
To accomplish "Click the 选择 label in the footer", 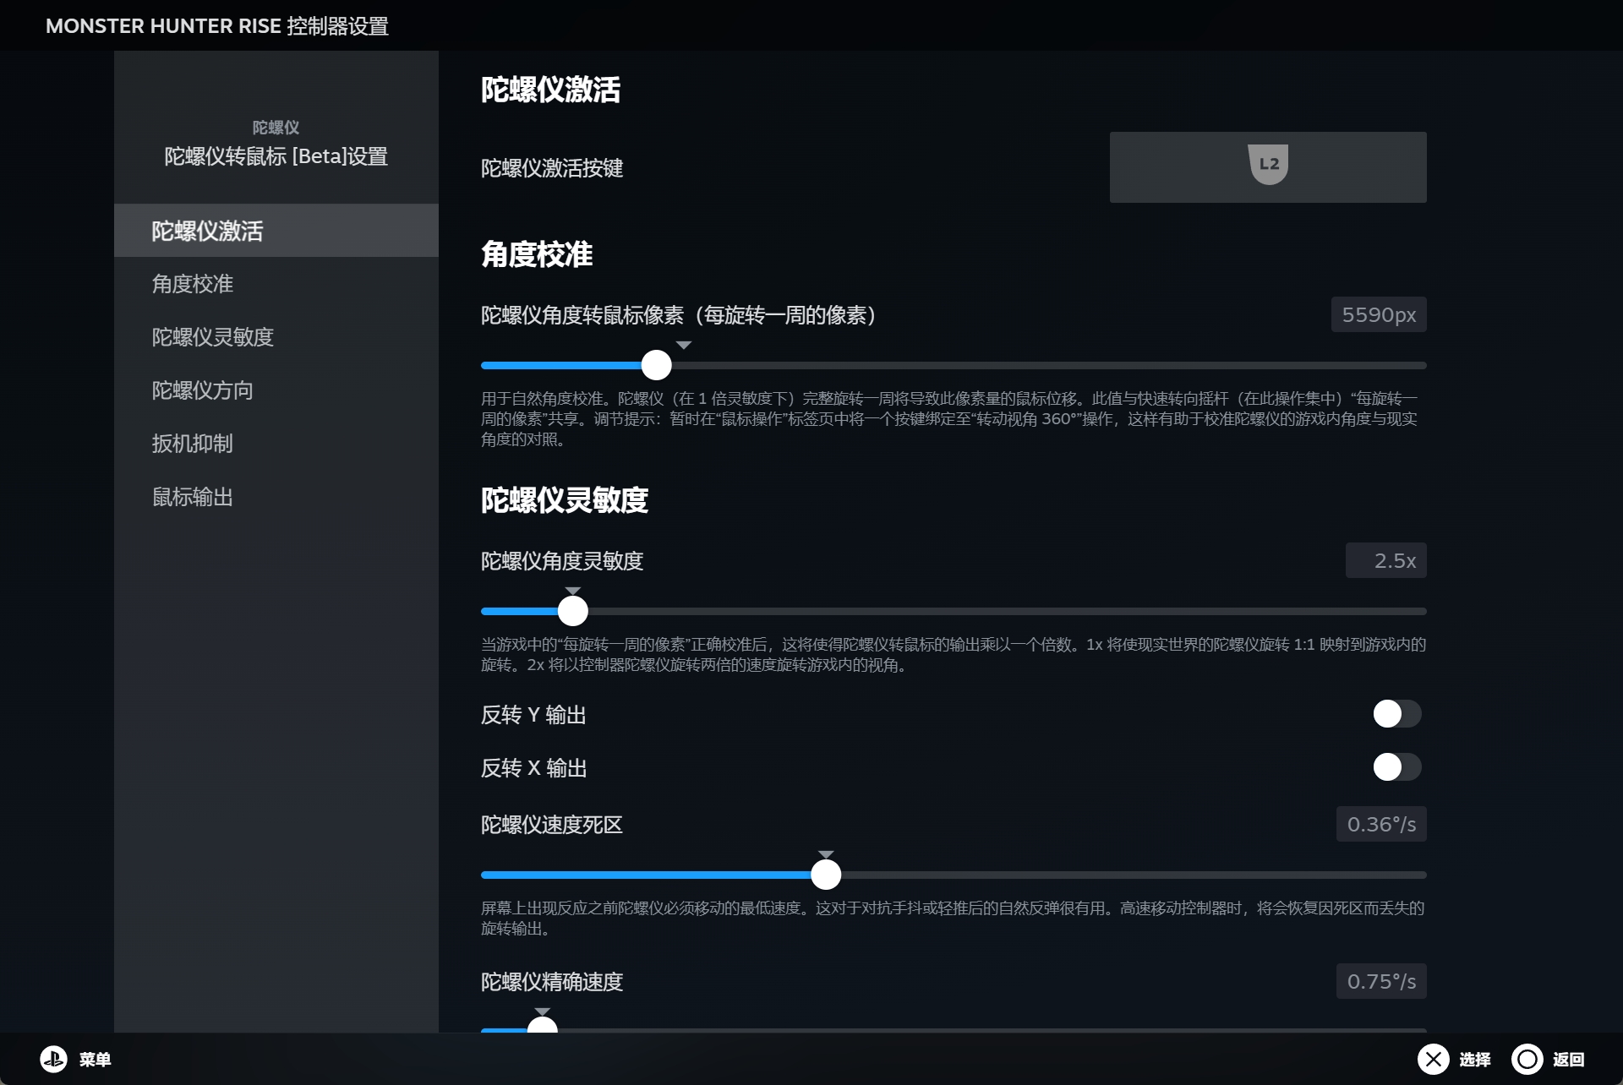I will point(1475,1060).
